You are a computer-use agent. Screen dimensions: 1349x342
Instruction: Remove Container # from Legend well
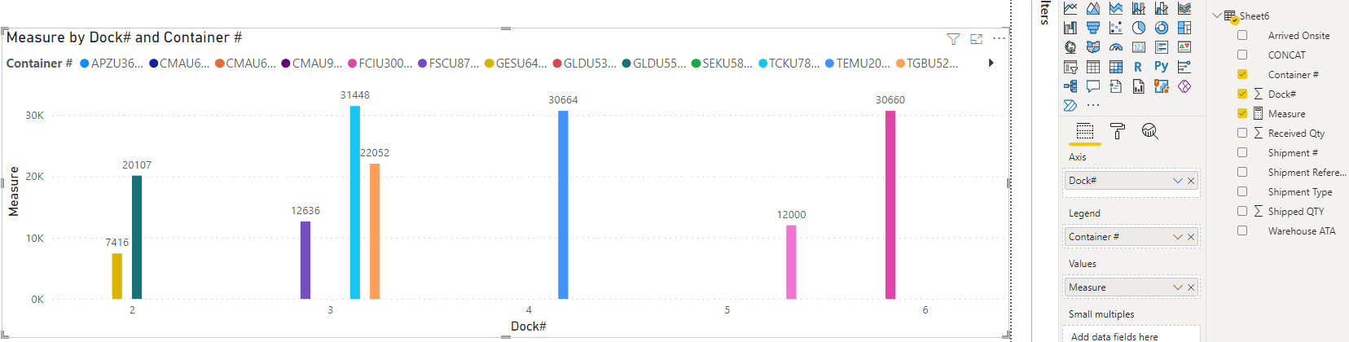tap(1191, 237)
